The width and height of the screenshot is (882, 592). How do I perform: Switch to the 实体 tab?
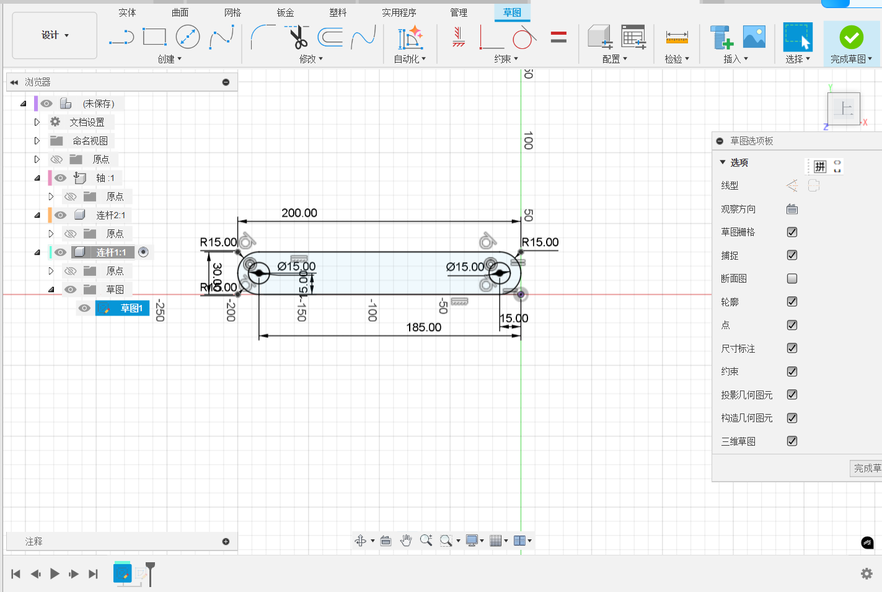[x=127, y=12]
